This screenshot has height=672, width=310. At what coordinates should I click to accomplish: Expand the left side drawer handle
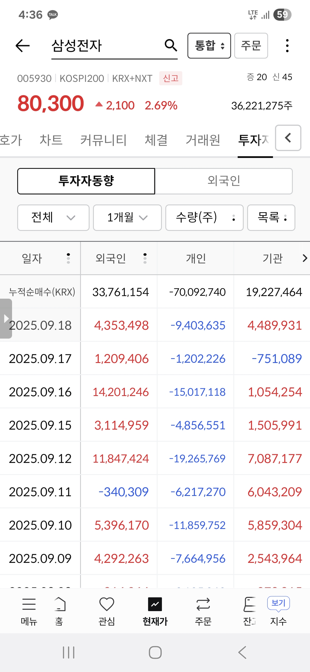click(x=6, y=318)
